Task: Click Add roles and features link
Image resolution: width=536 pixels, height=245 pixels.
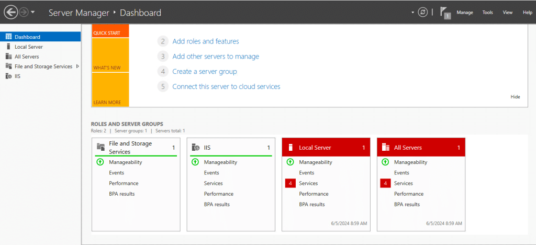Action: pyautogui.click(x=205, y=41)
